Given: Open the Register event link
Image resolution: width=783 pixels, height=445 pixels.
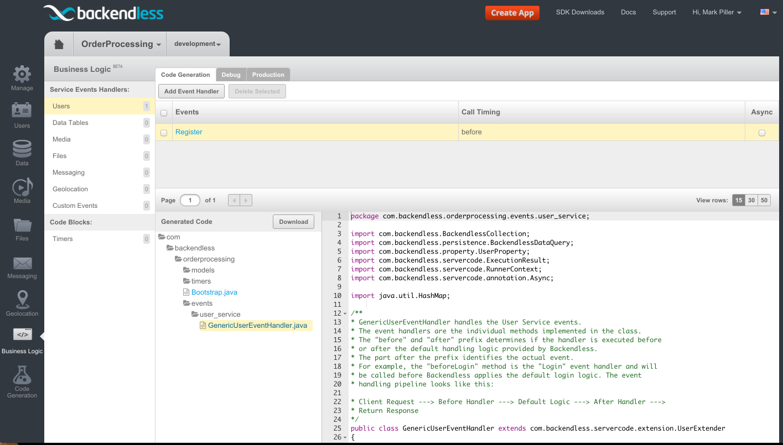Looking at the screenshot, I should click(x=189, y=132).
